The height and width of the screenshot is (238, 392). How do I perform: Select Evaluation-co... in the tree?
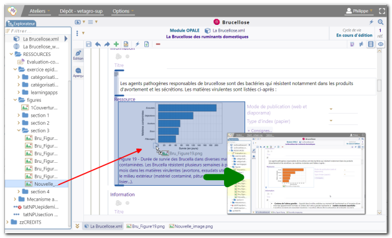(x=42, y=62)
